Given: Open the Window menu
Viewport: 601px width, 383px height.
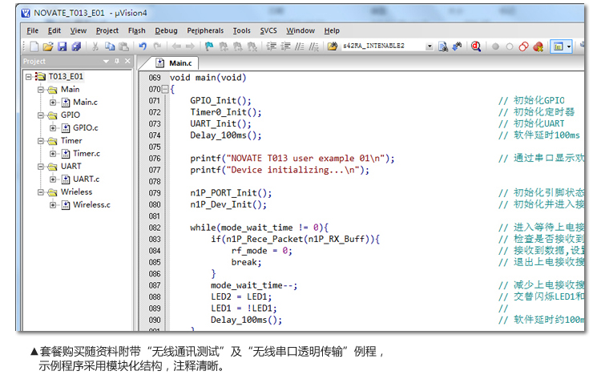Looking at the screenshot, I should point(300,30).
